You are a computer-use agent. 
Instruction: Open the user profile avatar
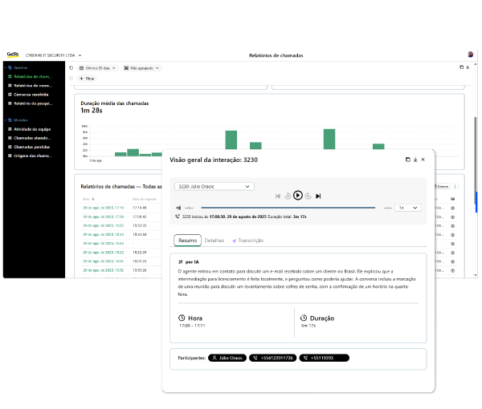point(470,55)
